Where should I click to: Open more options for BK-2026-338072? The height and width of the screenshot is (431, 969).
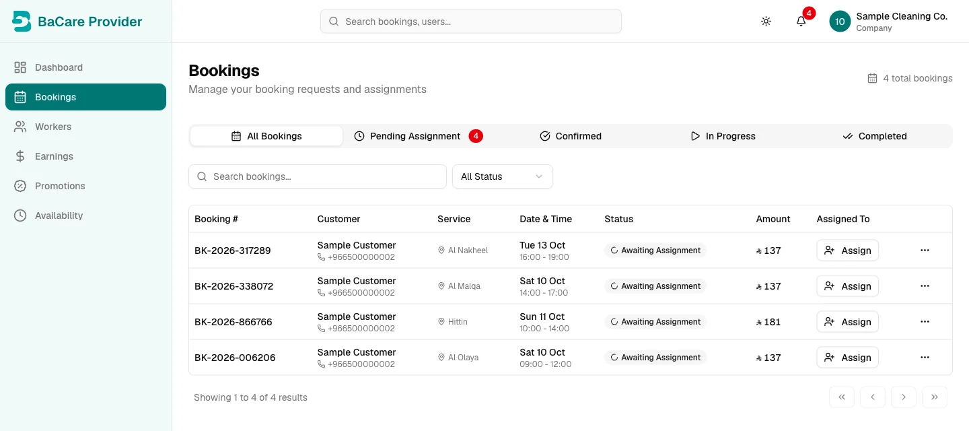pyautogui.click(x=925, y=286)
